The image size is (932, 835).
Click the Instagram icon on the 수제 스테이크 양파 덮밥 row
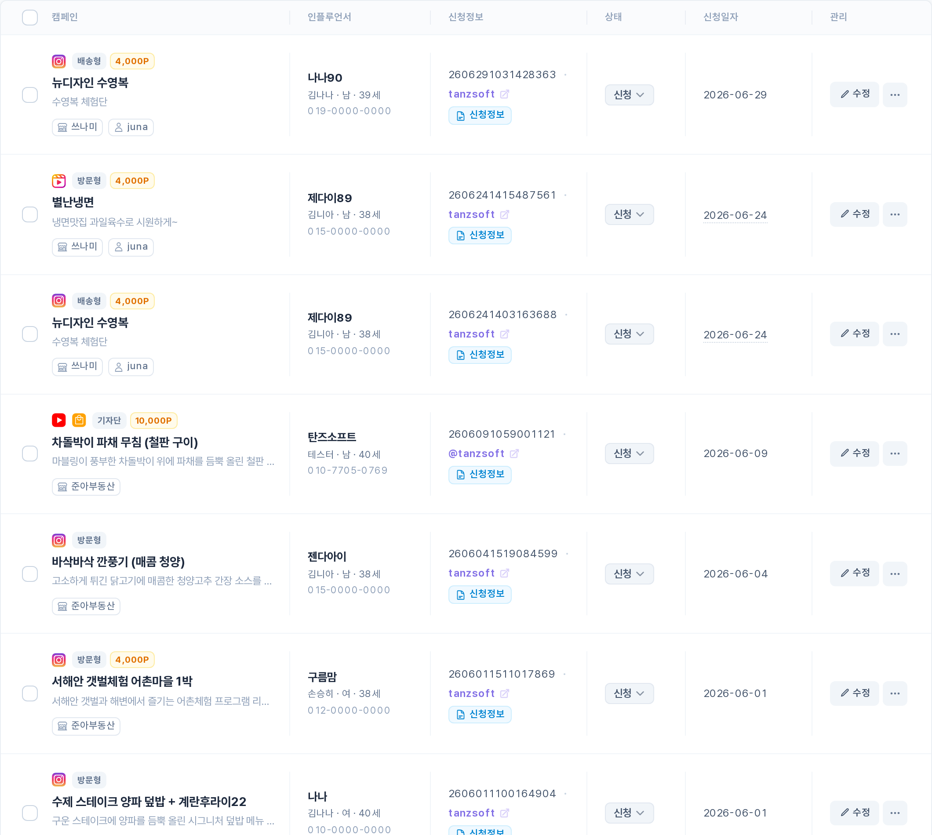pos(59,780)
